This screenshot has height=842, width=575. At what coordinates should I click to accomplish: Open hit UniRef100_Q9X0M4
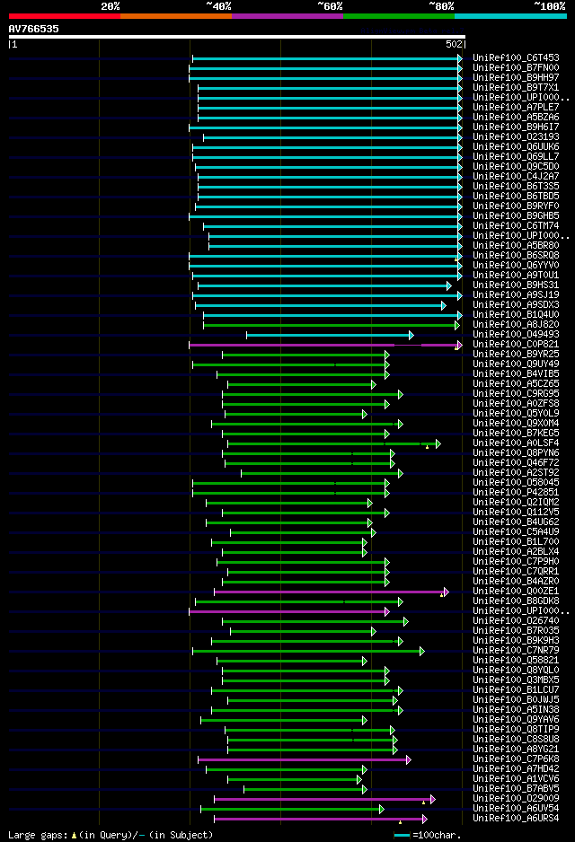[x=516, y=423]
